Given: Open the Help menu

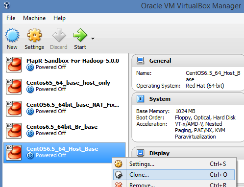Looking at the screenshot, I should click(59, 18).
